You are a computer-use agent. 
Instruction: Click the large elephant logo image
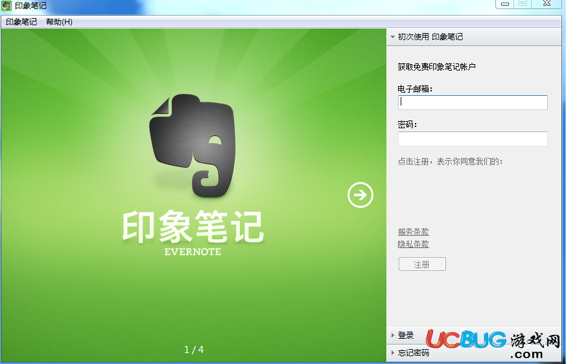pyautogui.click(x=193, y=145)
